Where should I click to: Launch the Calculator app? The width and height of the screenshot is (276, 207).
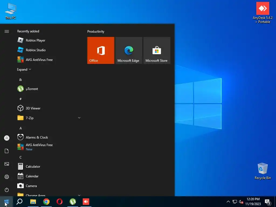tap(49, 167)
